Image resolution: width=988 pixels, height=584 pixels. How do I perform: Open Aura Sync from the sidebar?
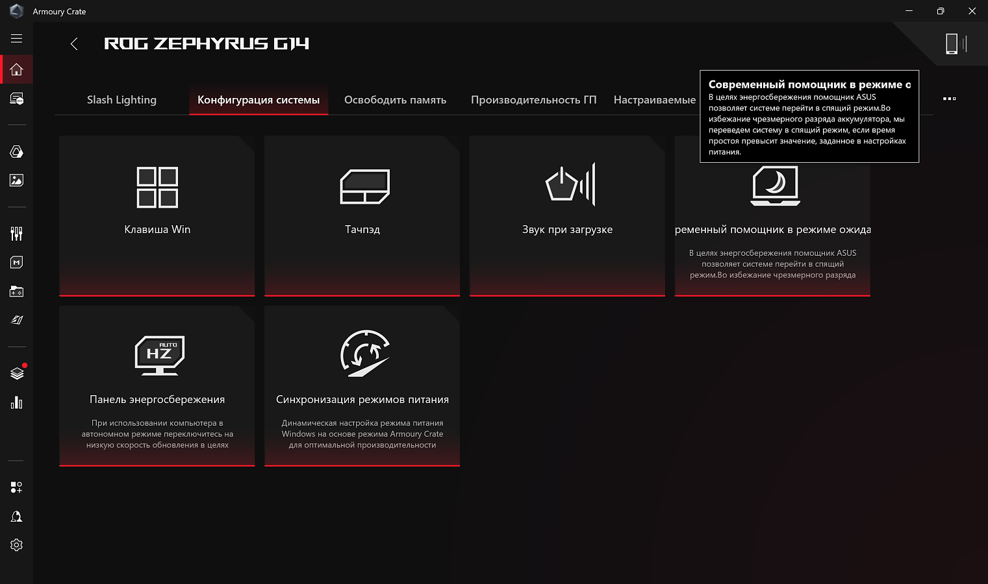16,151
